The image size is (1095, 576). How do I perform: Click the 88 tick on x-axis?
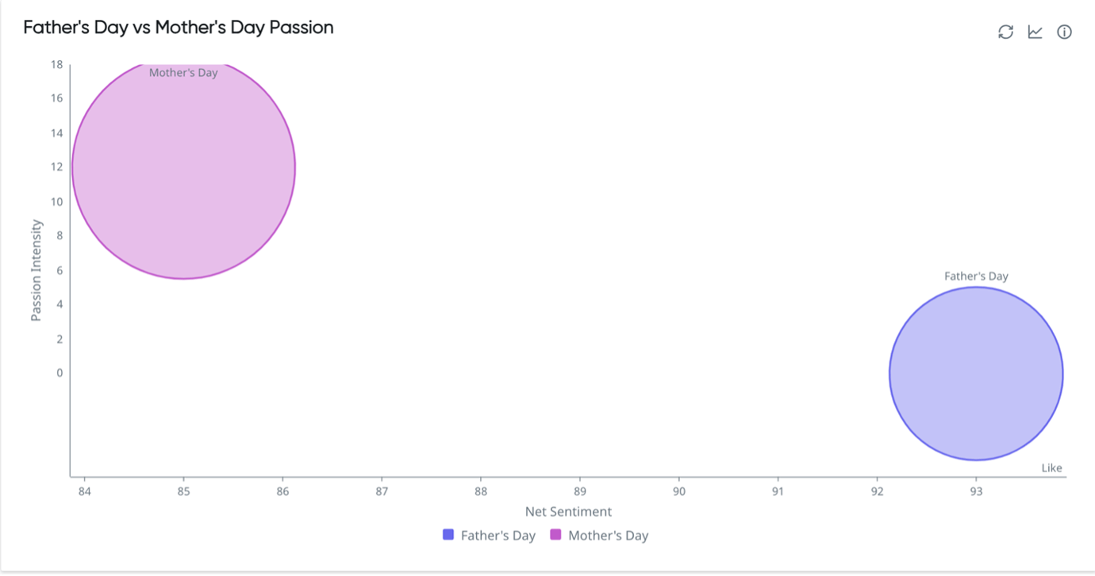(481, 491)
